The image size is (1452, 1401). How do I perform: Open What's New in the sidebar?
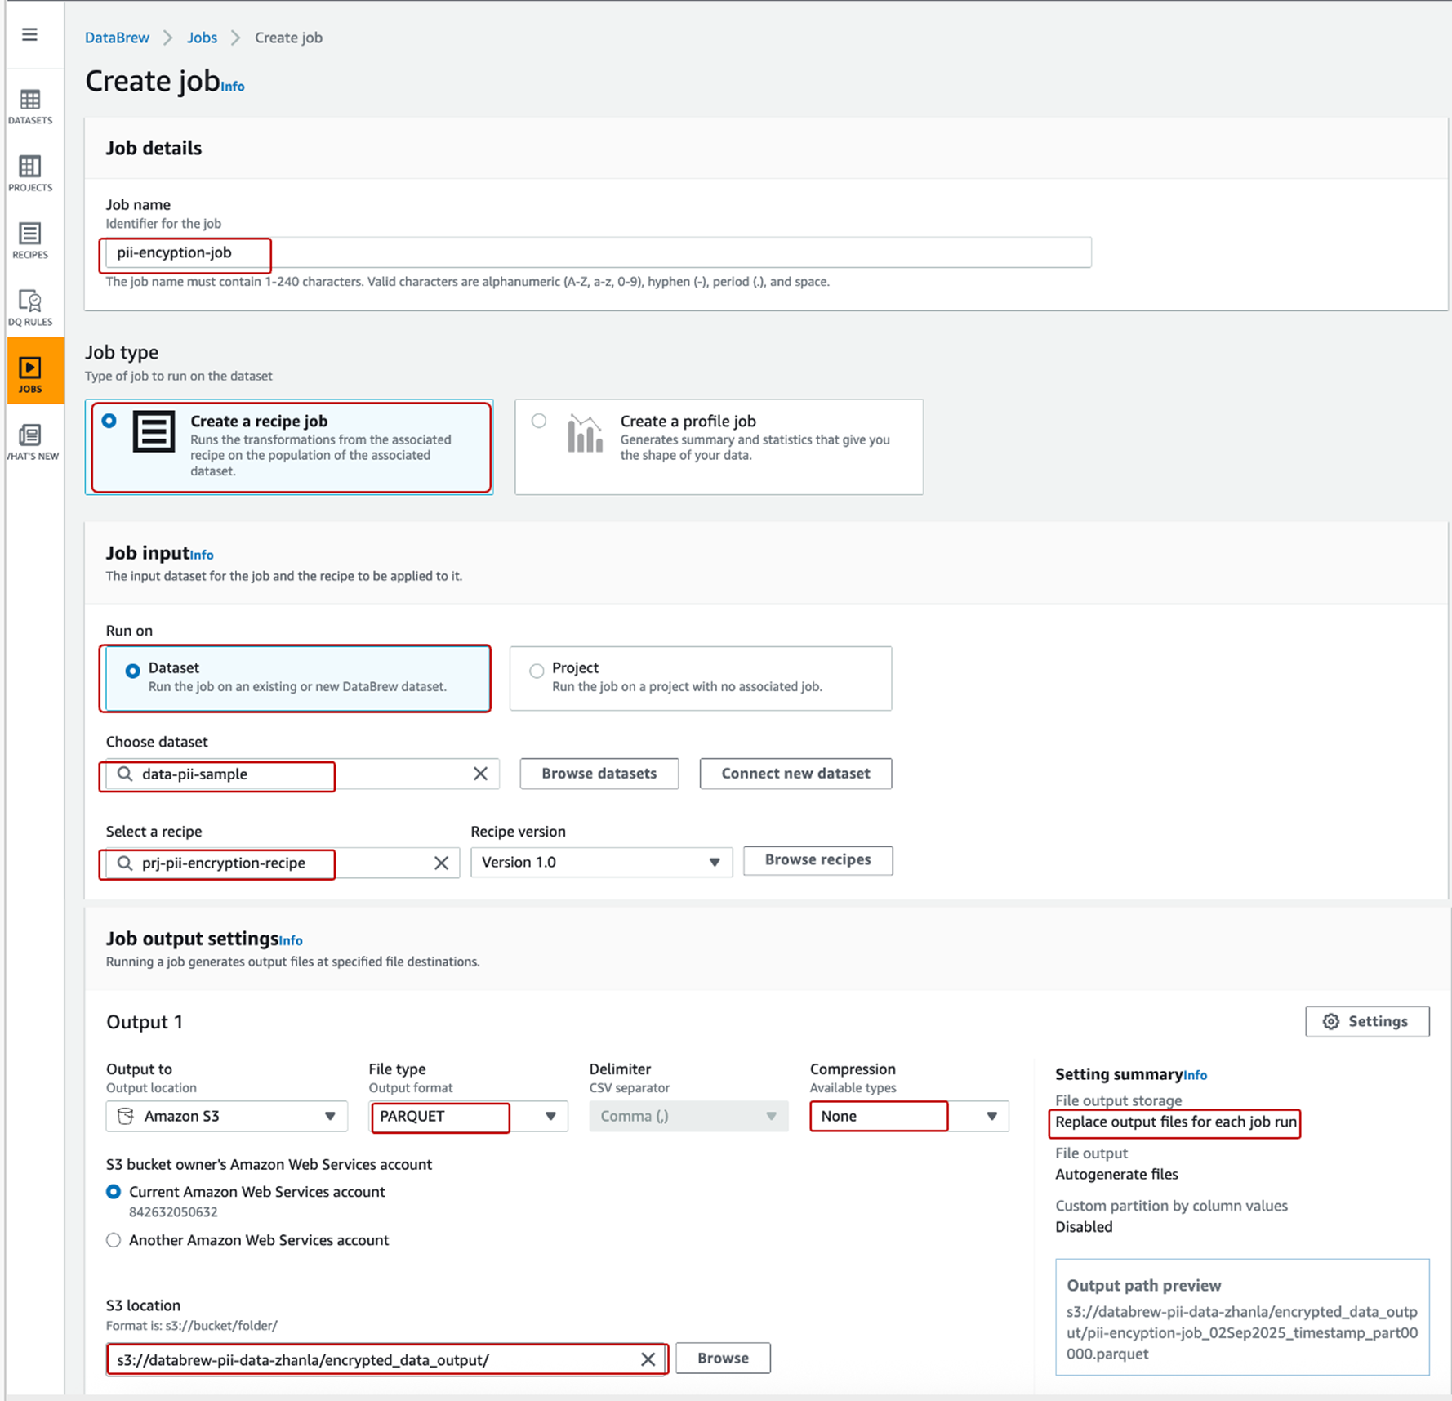point(30,442)
